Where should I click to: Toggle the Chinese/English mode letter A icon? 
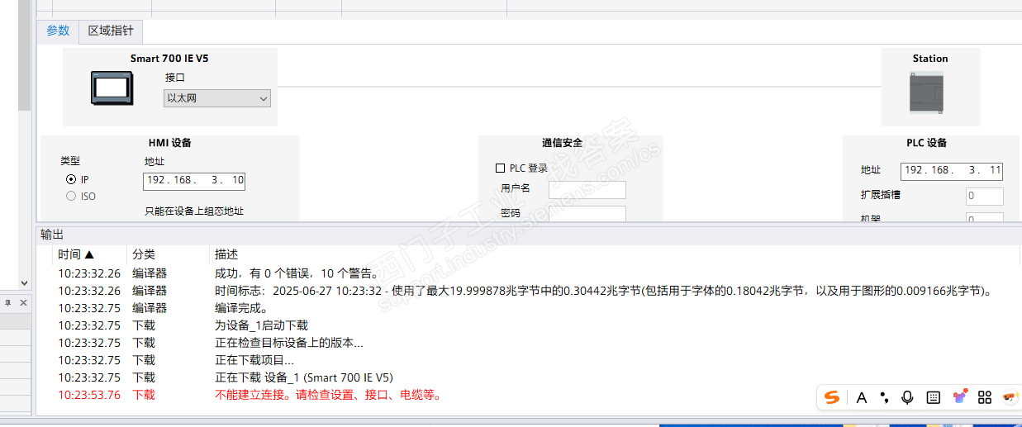861,397
